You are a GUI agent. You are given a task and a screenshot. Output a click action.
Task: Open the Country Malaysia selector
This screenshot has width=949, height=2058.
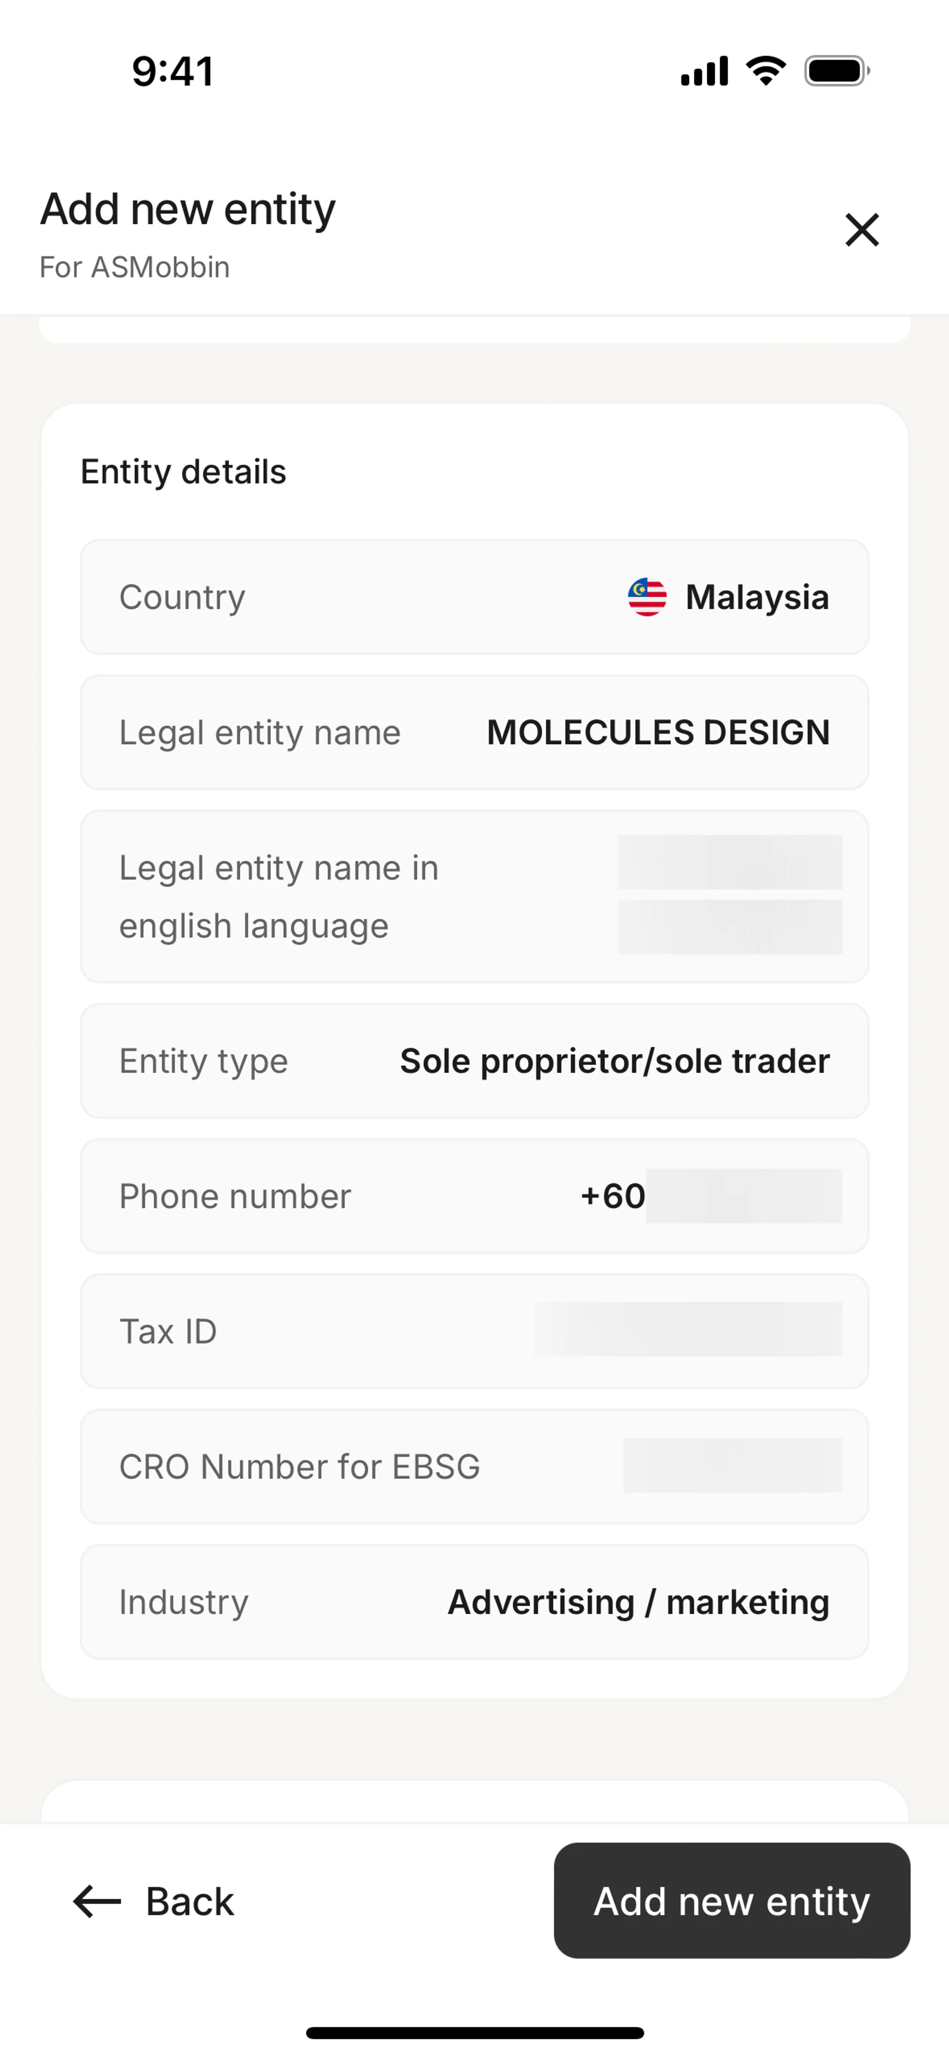(x=474, y=597)
